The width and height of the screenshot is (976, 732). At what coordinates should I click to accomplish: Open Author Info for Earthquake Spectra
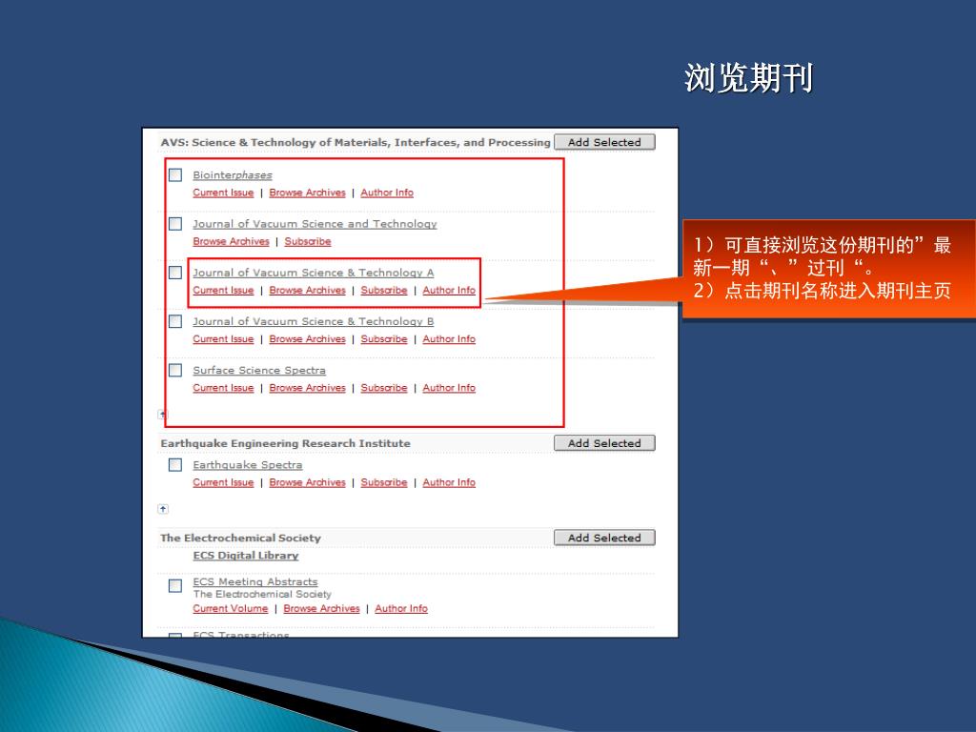click(449, 482)
